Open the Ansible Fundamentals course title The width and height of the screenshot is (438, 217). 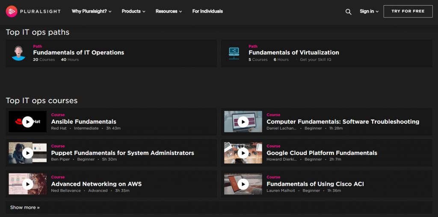83,122
